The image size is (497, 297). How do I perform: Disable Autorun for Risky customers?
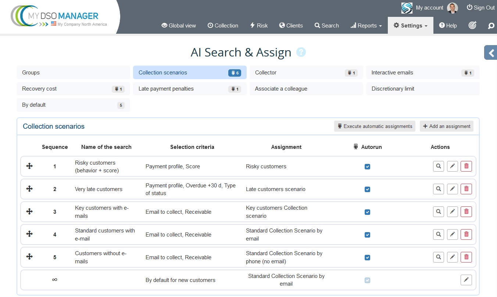pos(367,166)
